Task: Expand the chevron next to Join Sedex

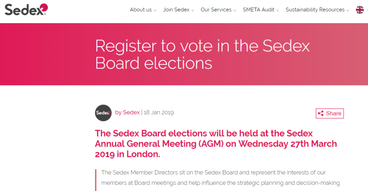Action: click(x=193, y=10)
